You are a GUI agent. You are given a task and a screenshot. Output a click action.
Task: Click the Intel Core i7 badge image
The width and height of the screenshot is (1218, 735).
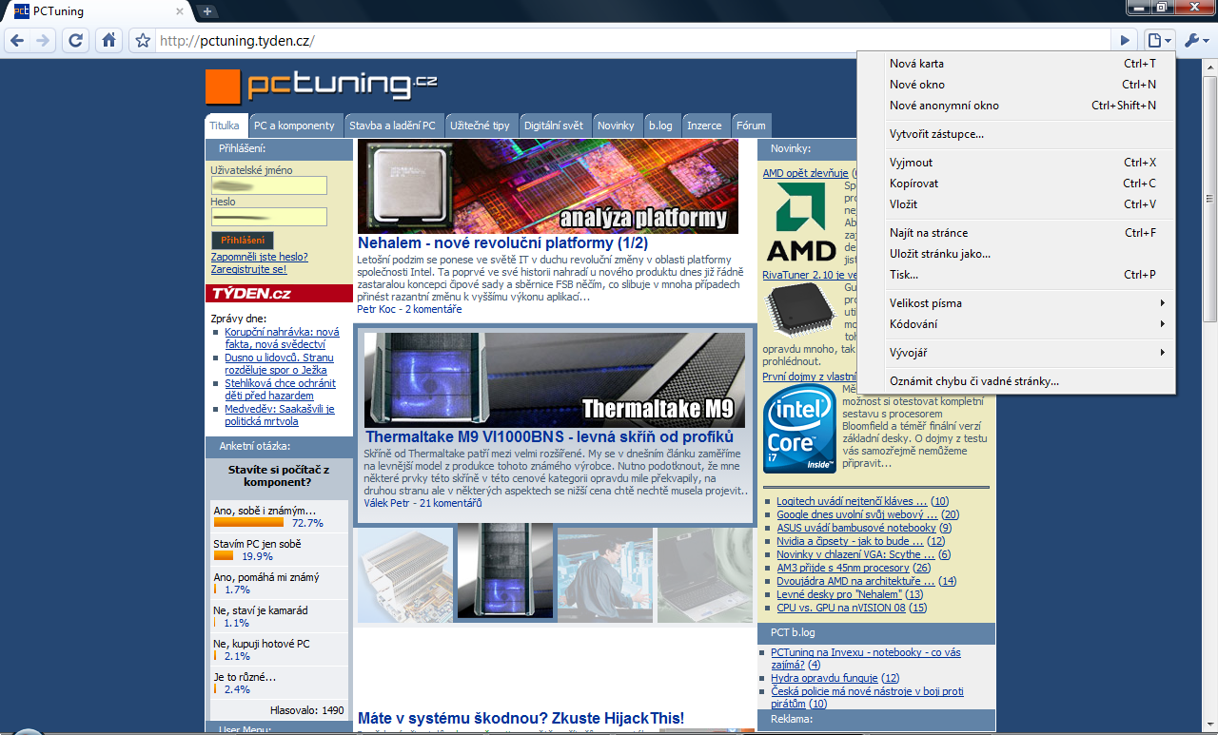(799, 428)
